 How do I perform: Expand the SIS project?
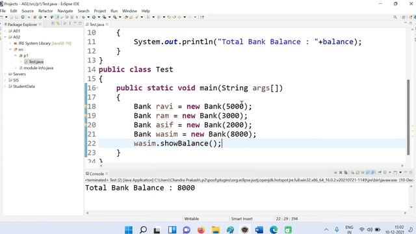5,80
